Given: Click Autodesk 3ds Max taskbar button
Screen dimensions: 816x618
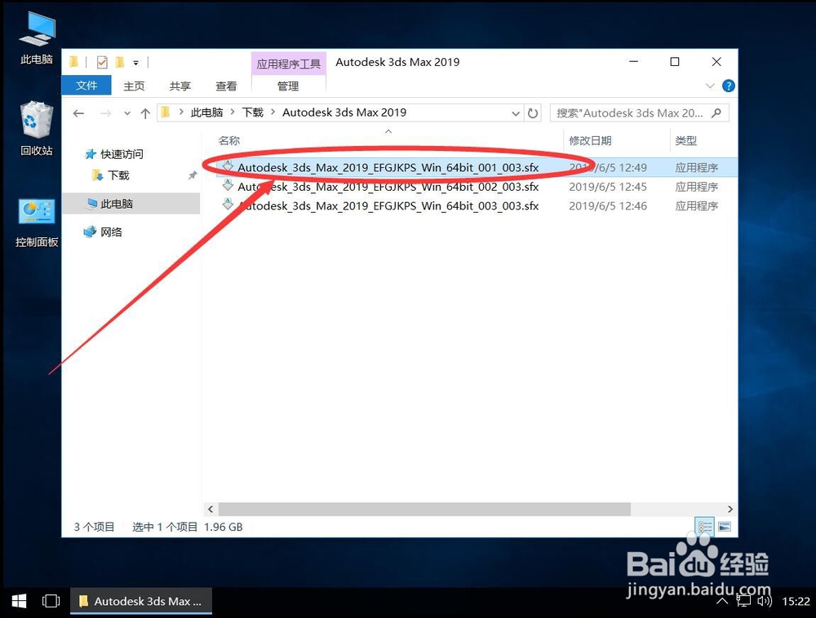Looking at the screenshot, I should pyautogui.click(x=141, y=602).
